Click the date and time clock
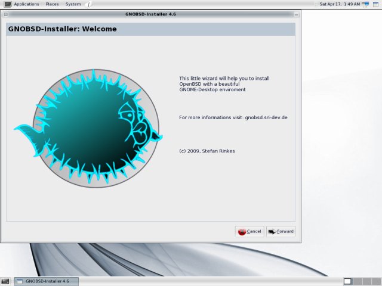Viewport: 382px width, 286px height. (x=340, y=4)
